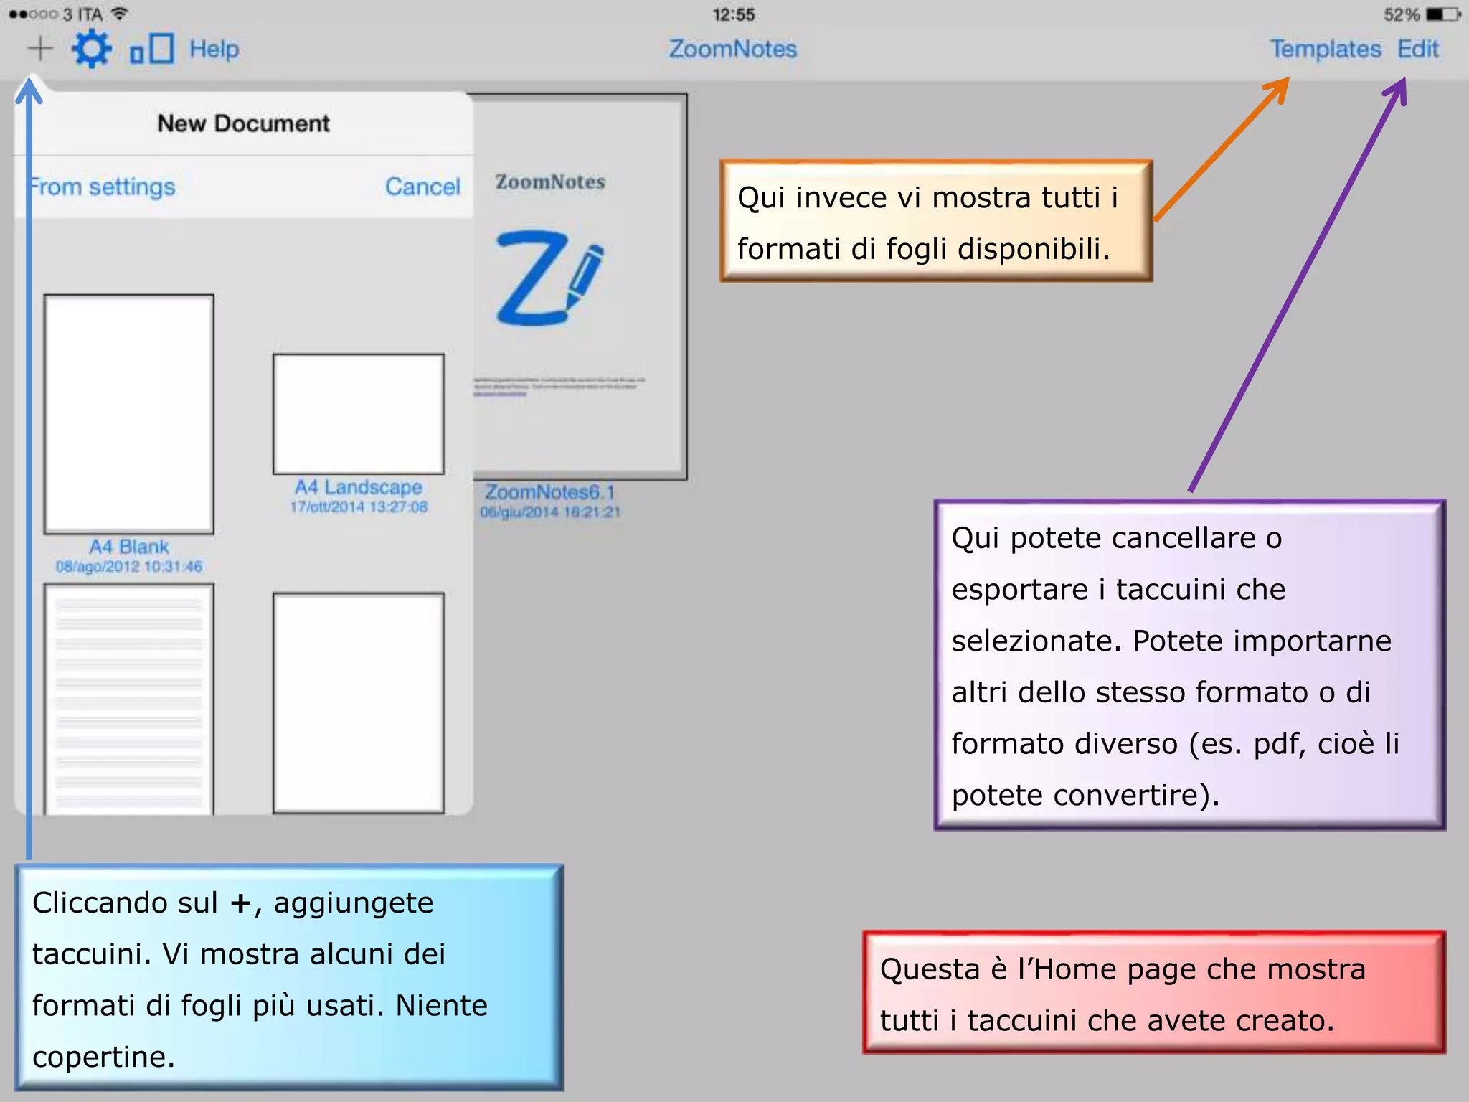
Task: Select the A4 Blank template thumbnail
Action: point(129,414)
